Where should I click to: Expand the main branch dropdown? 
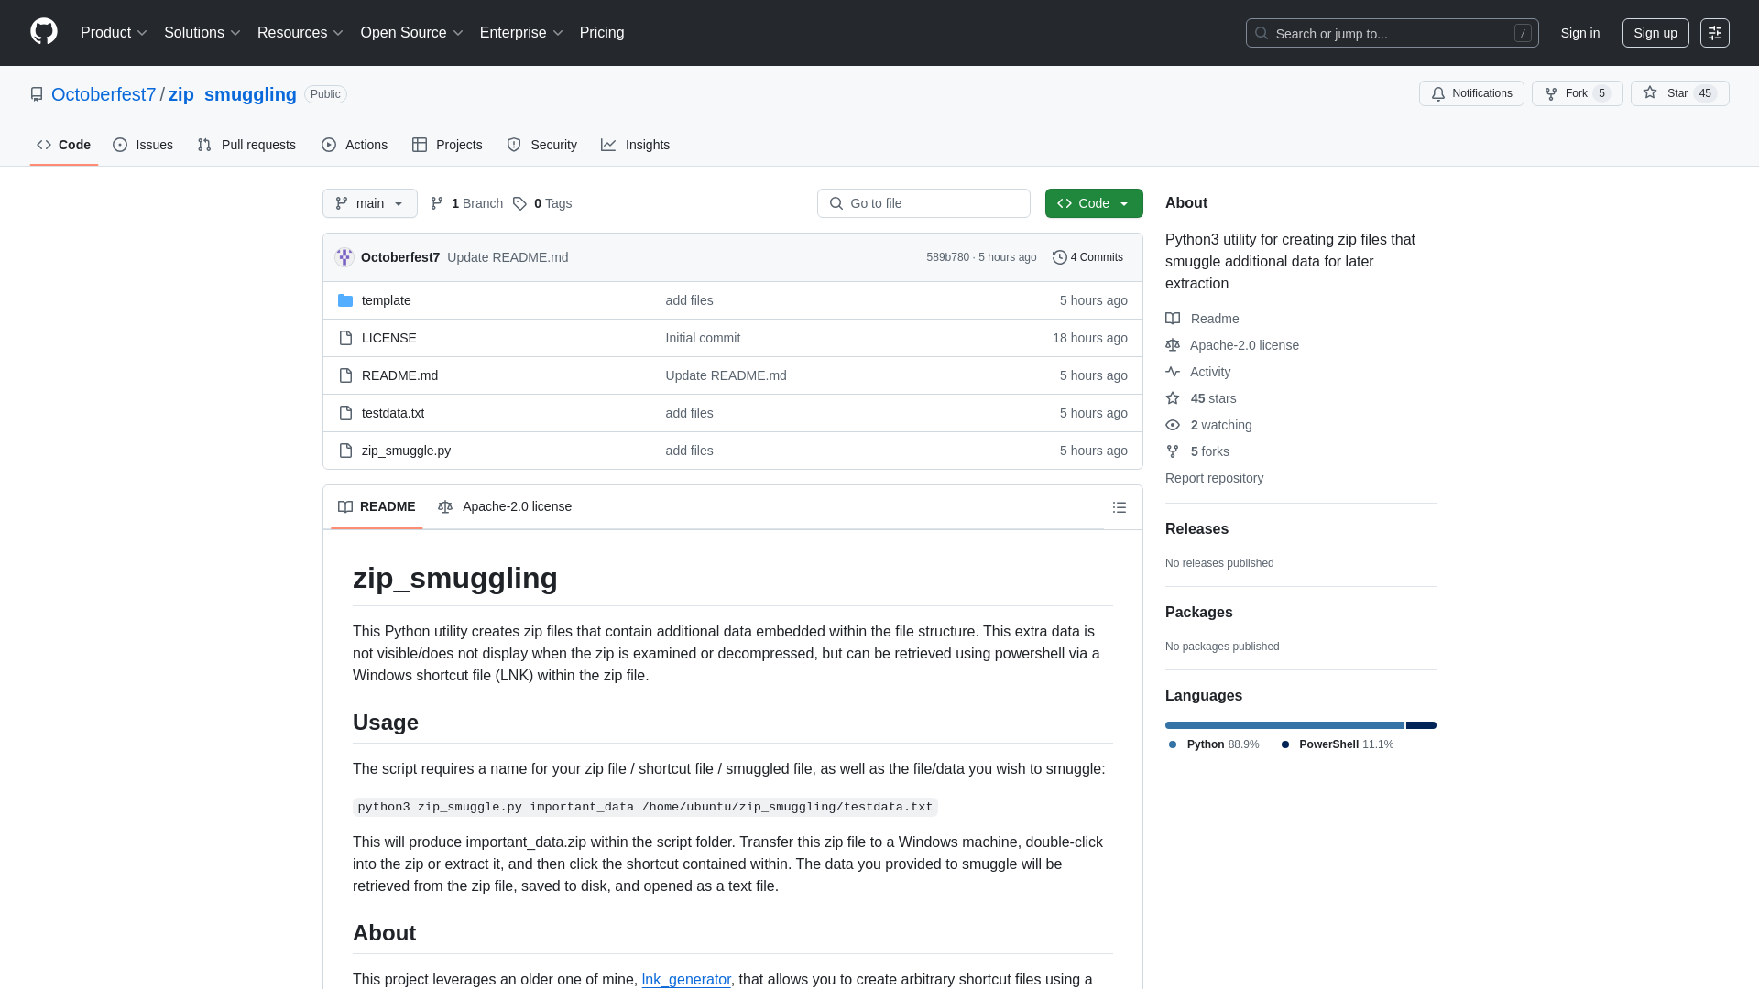tap(369, 203)
